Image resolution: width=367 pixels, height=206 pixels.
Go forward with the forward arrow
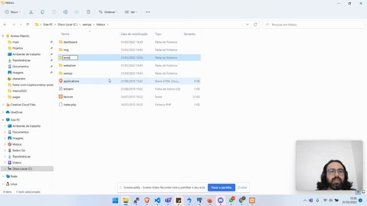click(x=14, y=25)
